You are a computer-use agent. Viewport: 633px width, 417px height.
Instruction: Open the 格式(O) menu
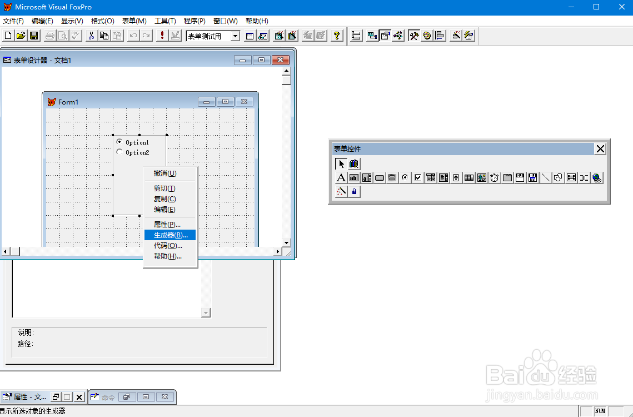click(x=103, y=21)
